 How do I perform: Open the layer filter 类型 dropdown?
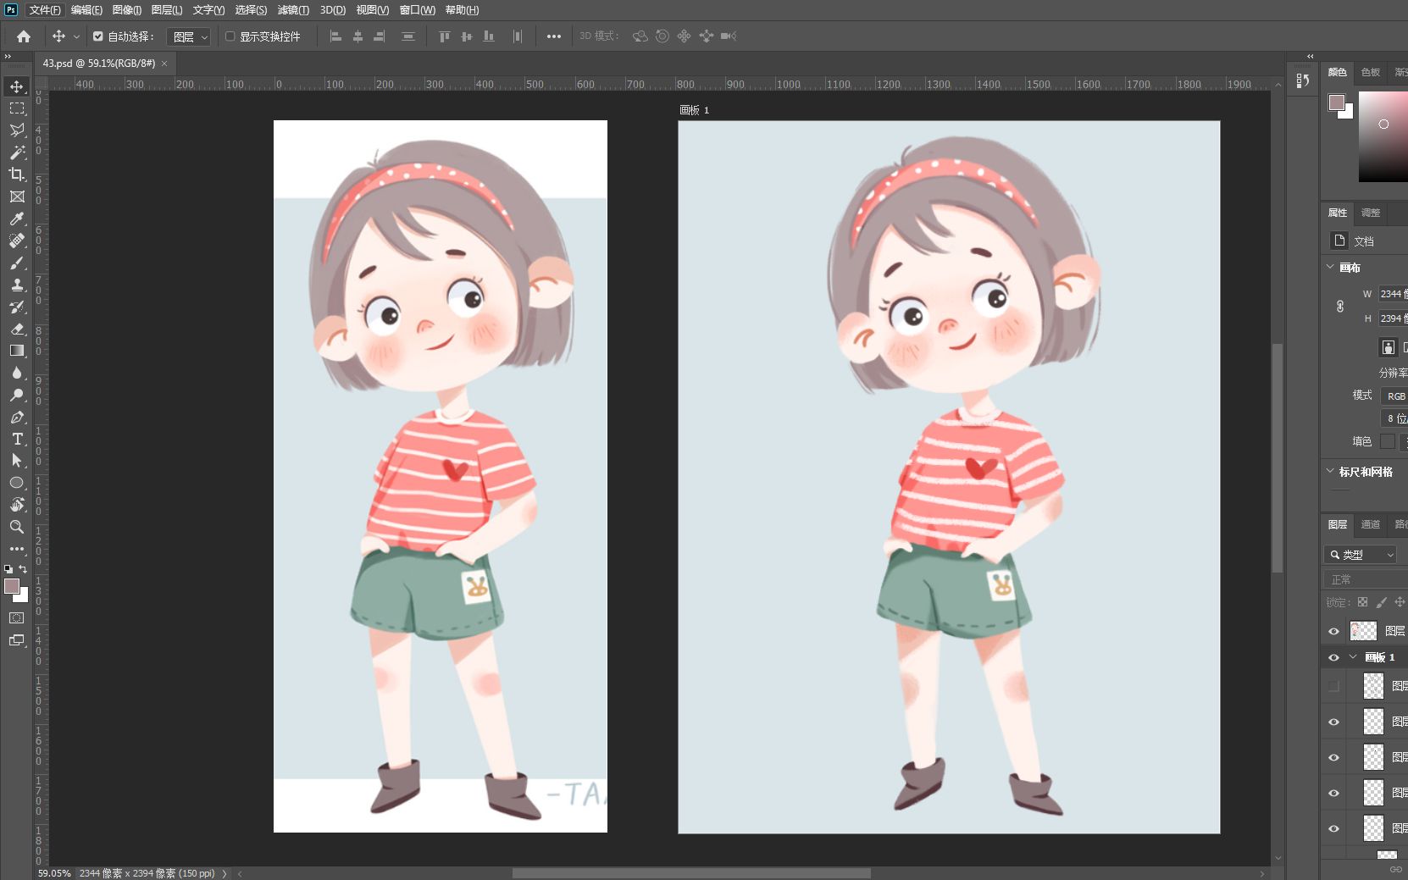(x=1361, y=555)
